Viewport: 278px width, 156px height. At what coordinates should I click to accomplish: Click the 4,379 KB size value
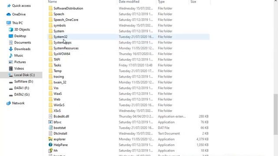(x=202, y=139)
